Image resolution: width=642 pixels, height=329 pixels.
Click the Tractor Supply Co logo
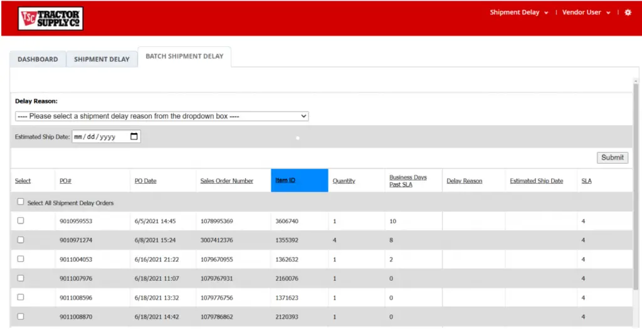[51, 19]
